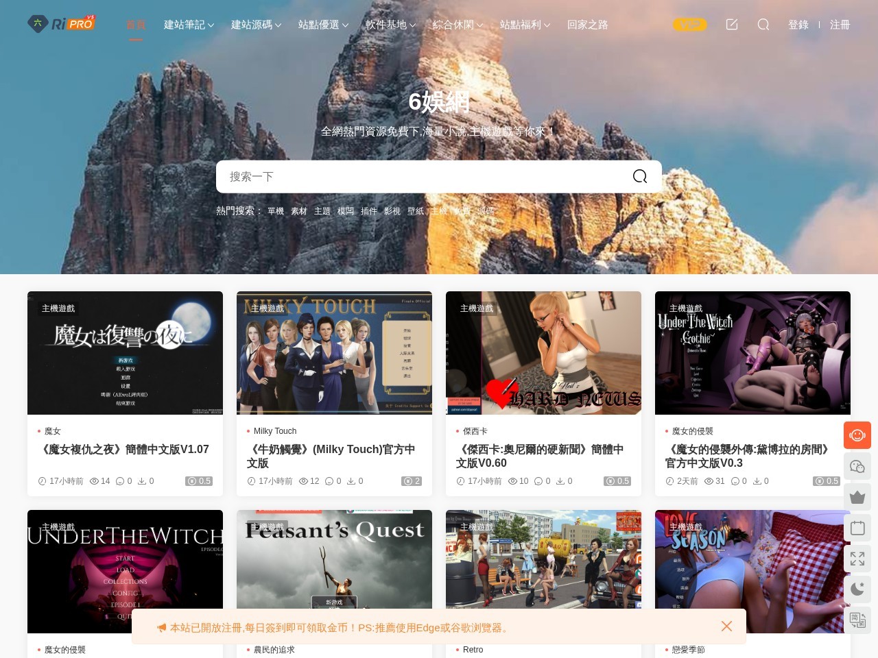Go to the 首頁 home tab
The image size is (878, 658).
[136, 25]
